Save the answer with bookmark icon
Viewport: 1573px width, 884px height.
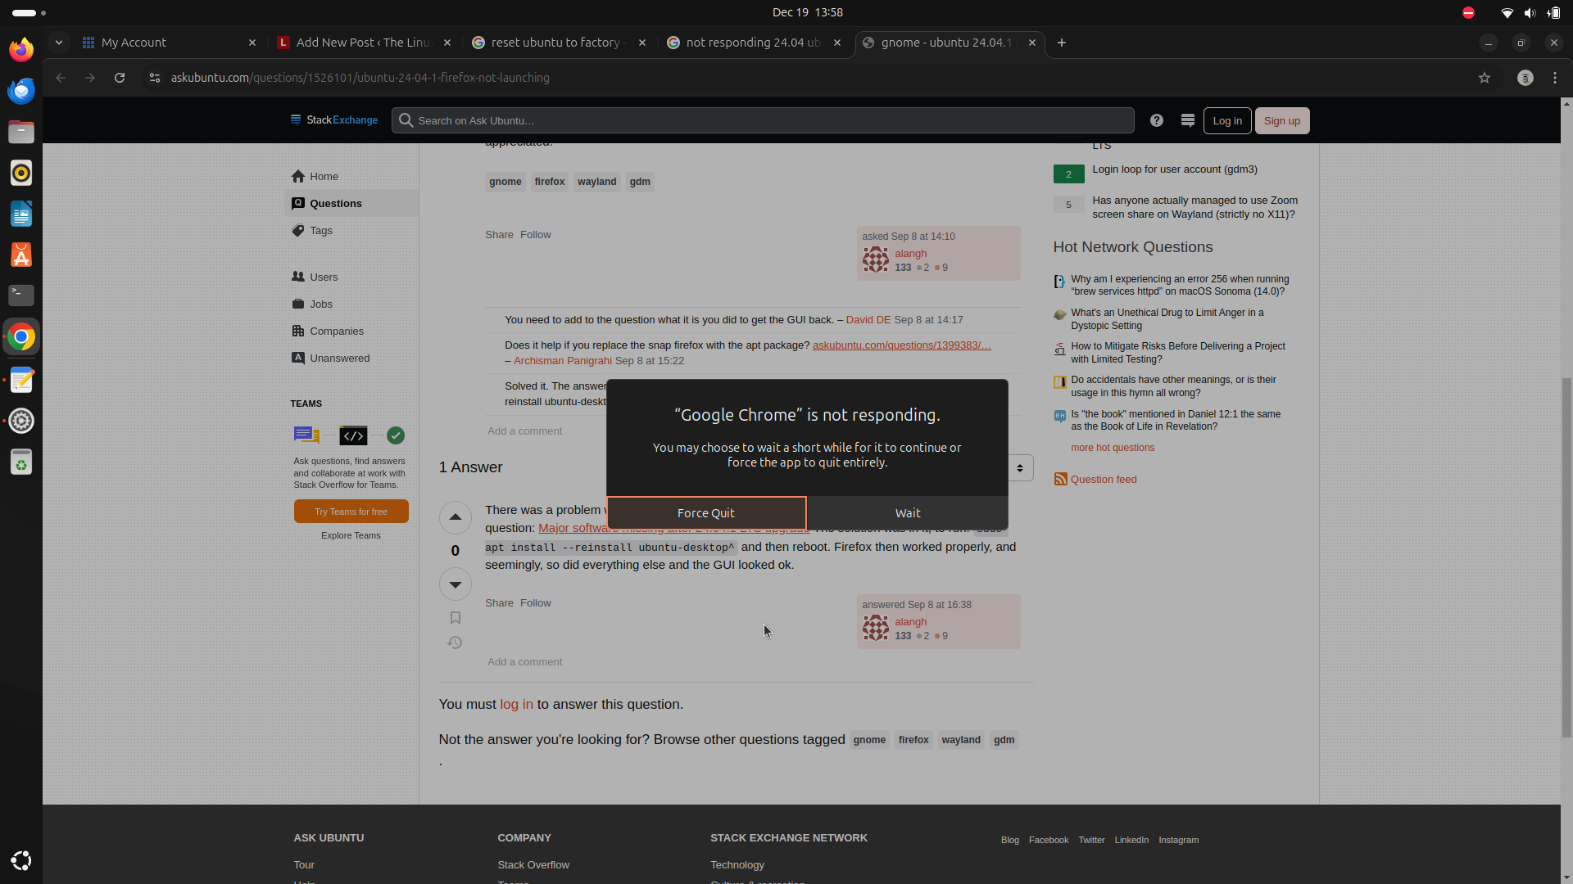[x=456, y=618]
